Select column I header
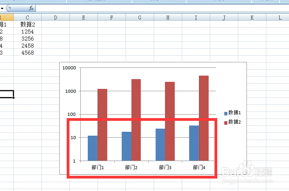The height and width of the screenshot is (191, 289). click(x=196, y=18)
